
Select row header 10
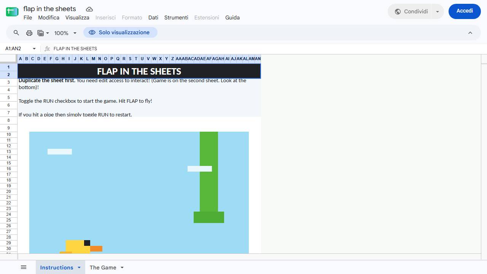tap(8, 135)
